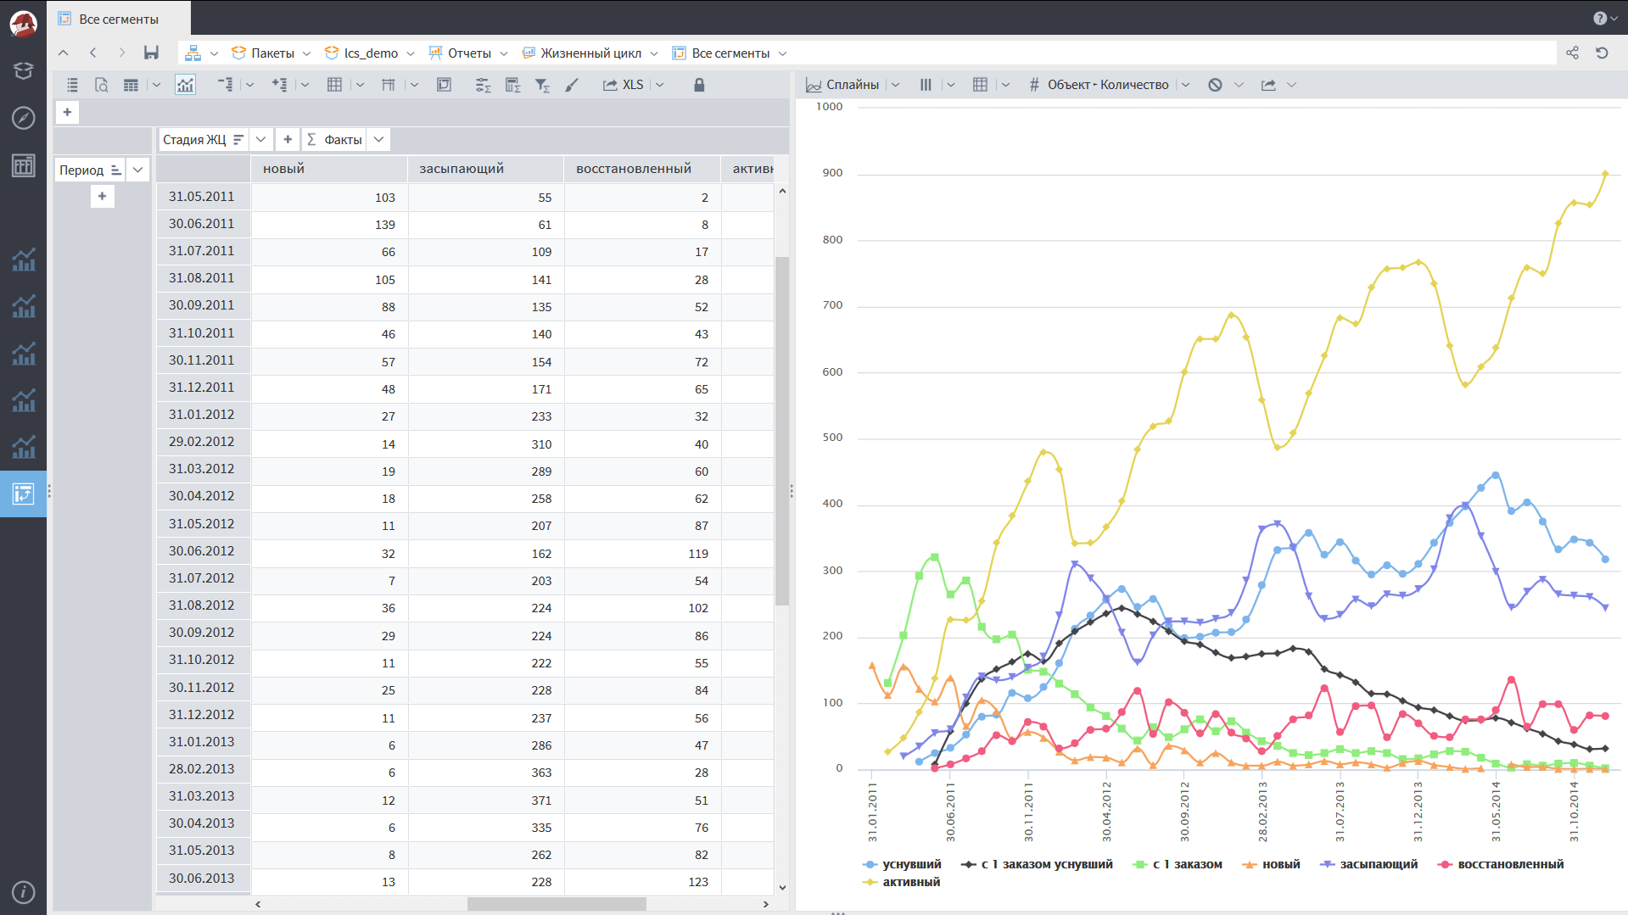
Task: Open the collapse levels dropdown arrow
Action: tap(249, 85)
